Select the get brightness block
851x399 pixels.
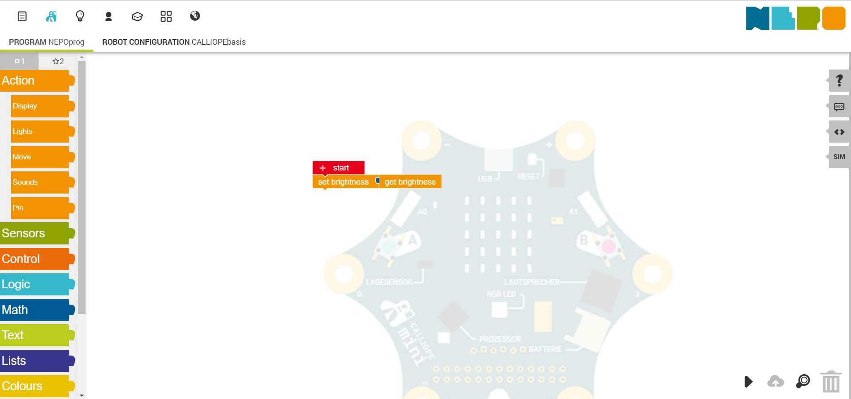[x=410, y=182]
